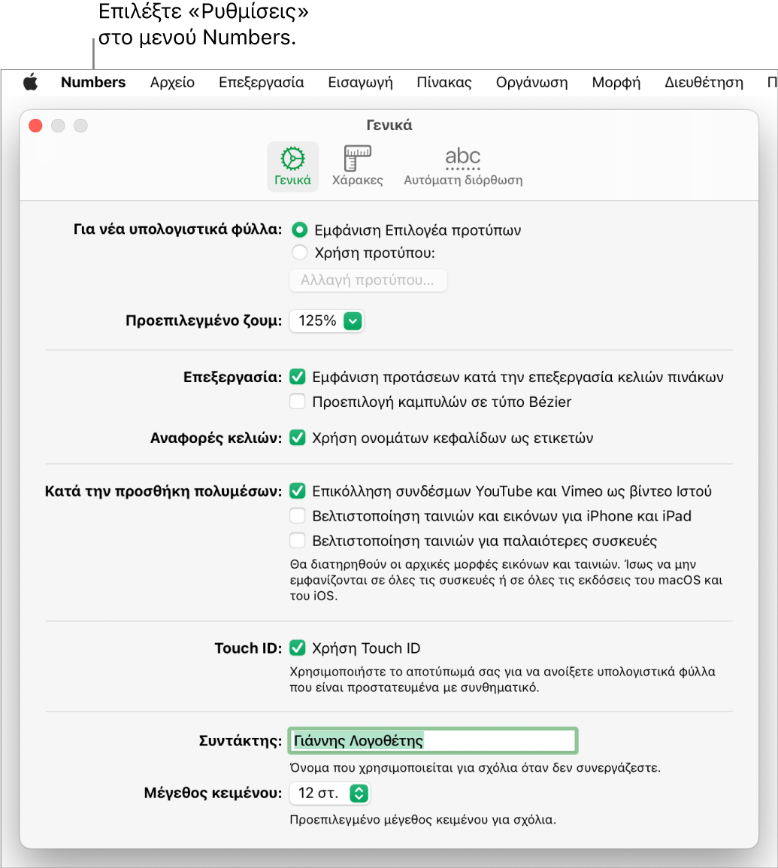
Task: Open the Πίνακας menu
Action: coord(443,83)
